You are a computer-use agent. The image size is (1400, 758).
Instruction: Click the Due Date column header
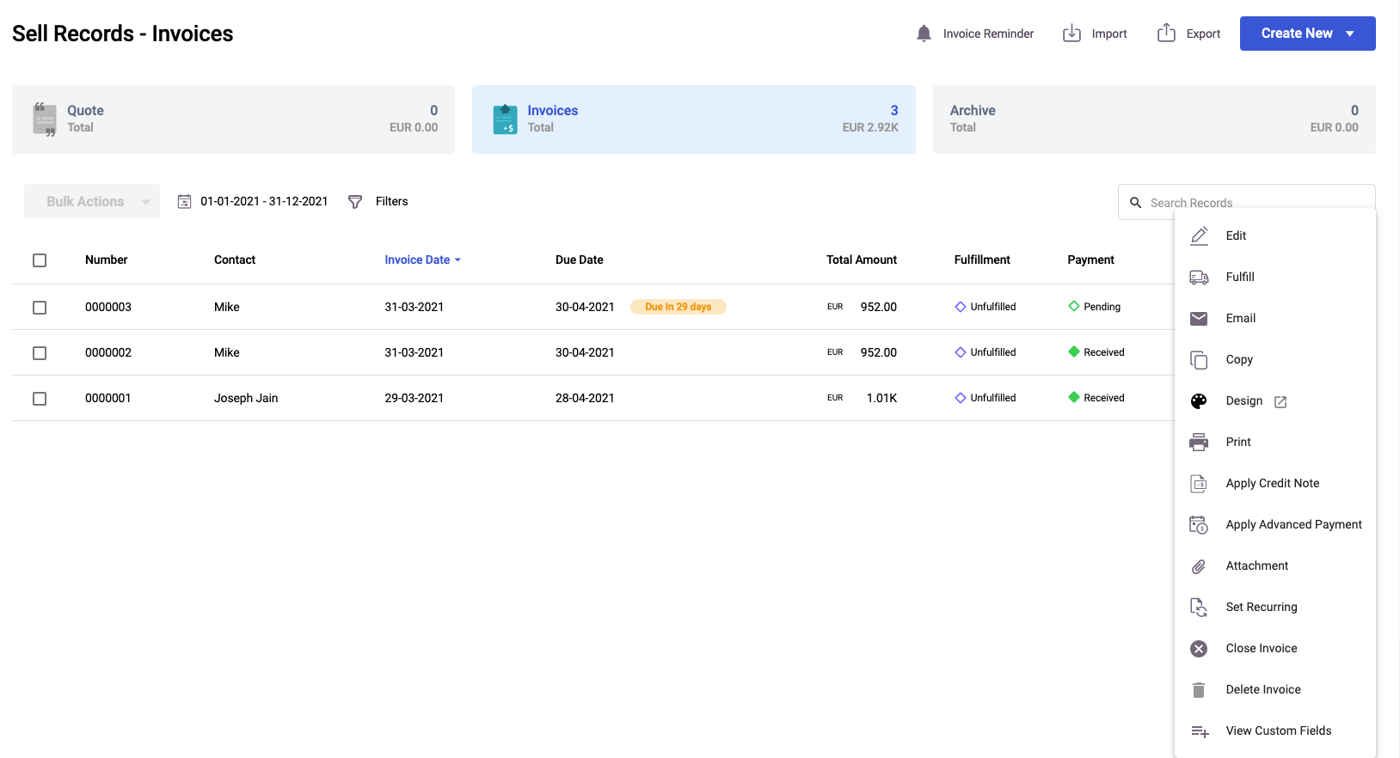tap(580, 260)
